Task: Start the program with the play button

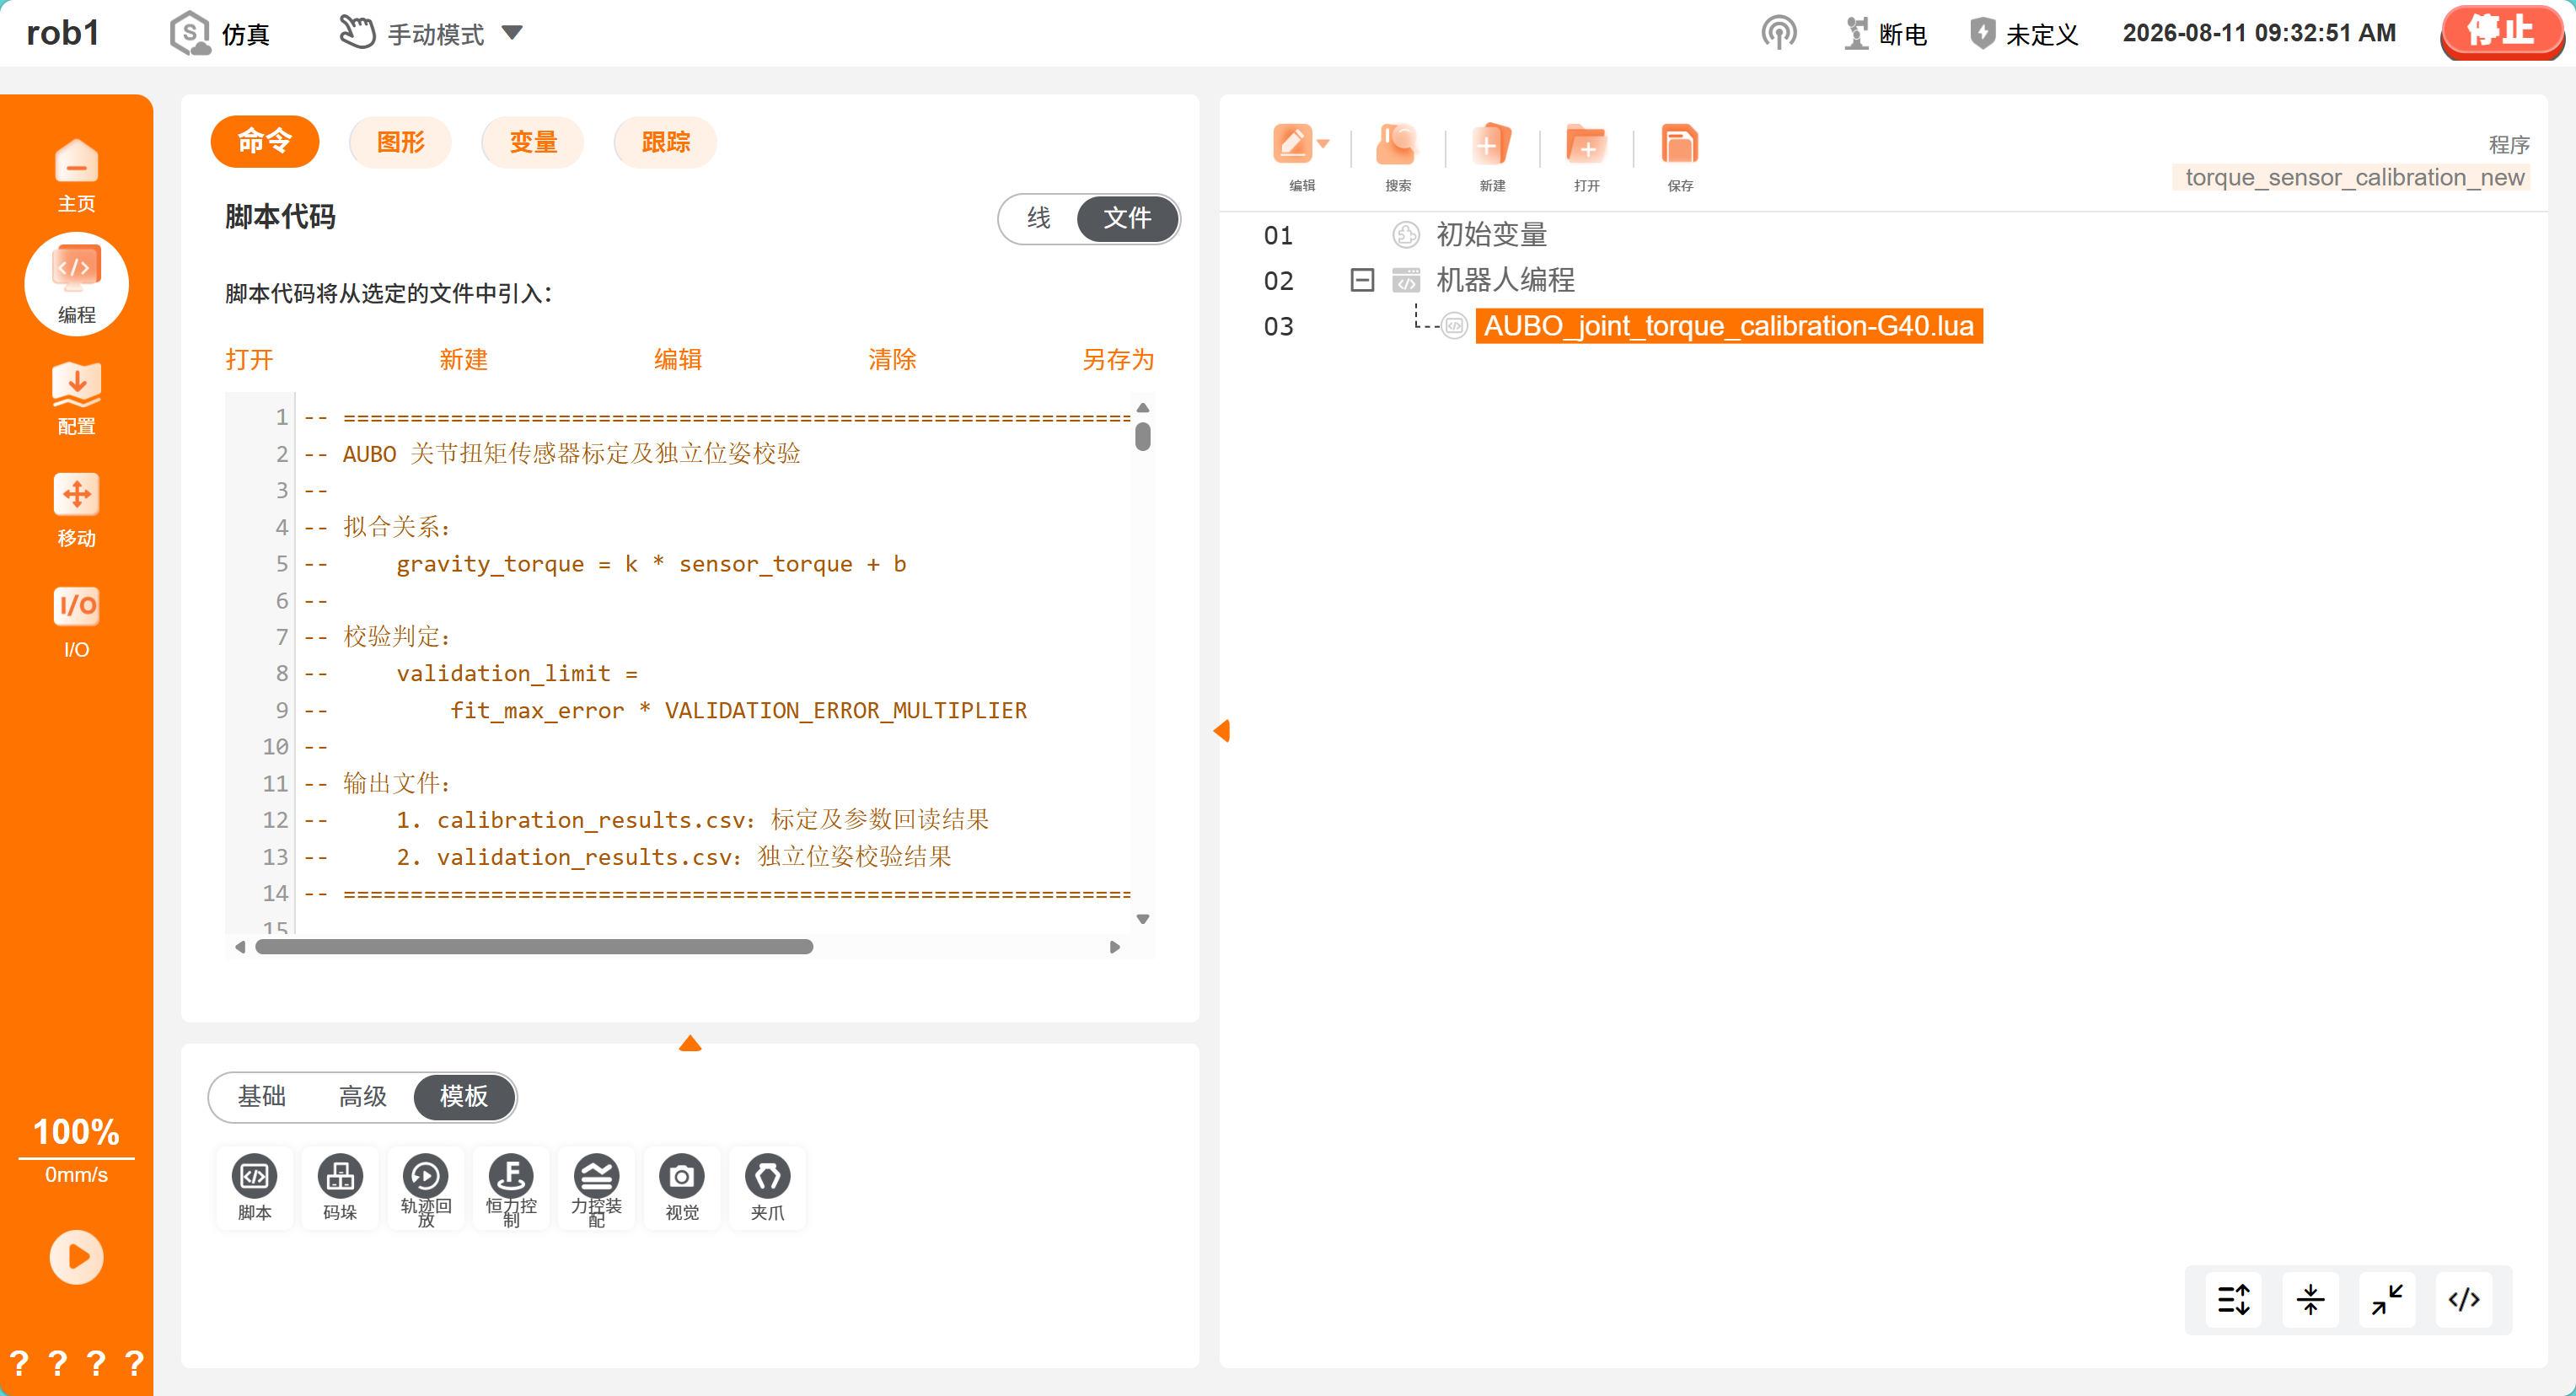Action: (x=76, y=1256)
